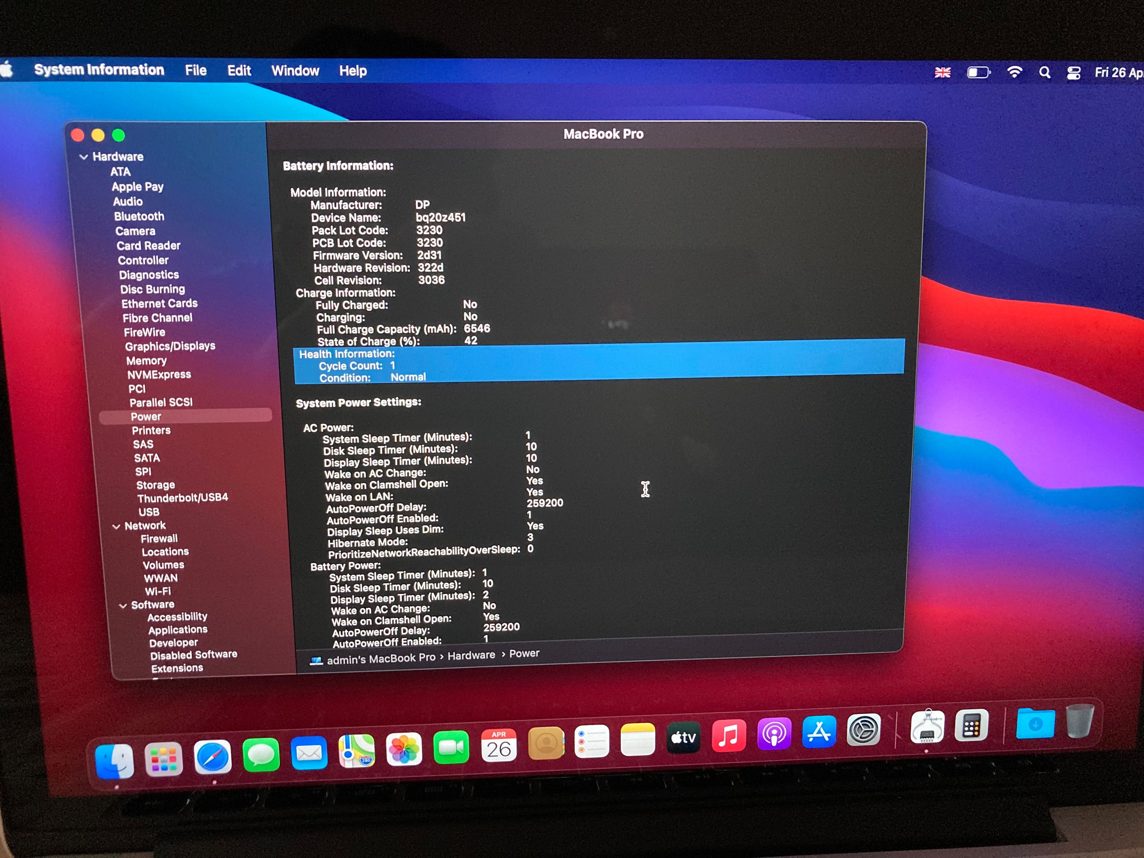Select ATA in the Hardware list

[x=120, y=172]
